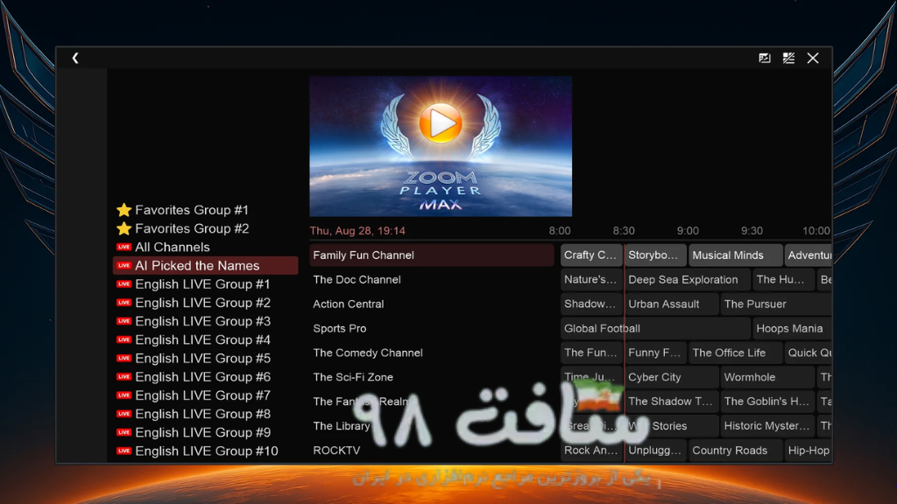The height and width of the screenshot is (504, 897).
Task: Click the 10:00 time marker
Action: click(816, 231)
